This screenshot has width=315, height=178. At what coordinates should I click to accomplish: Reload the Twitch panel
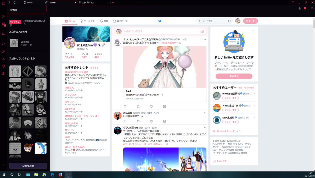pos(15,2)
